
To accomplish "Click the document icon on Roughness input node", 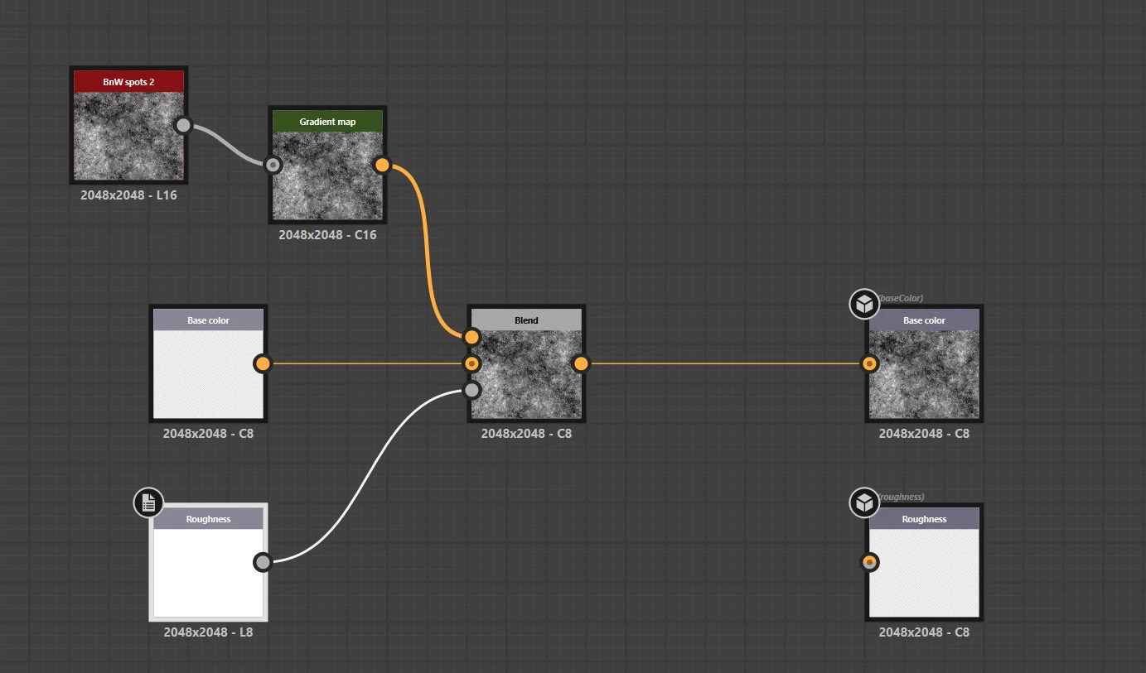I will (148, 502).
